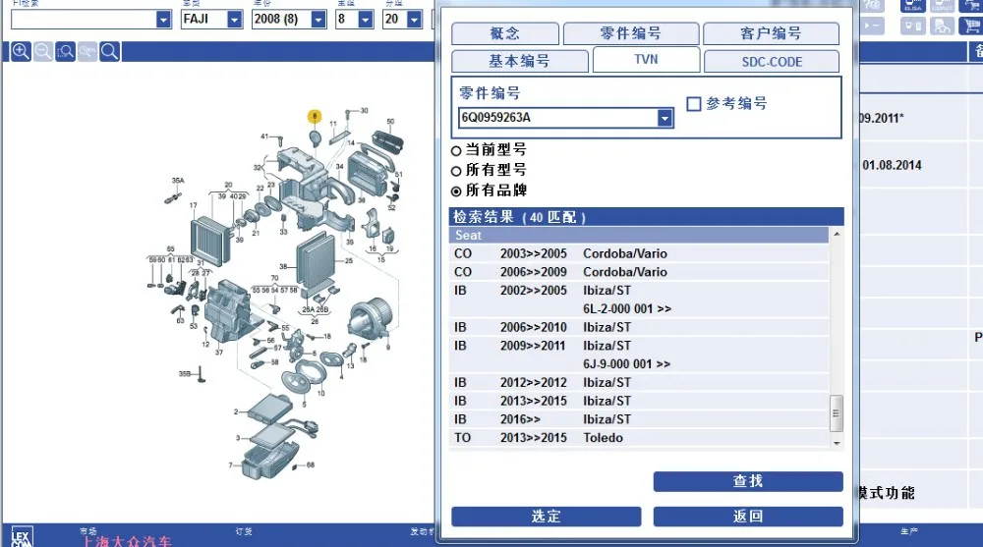Click the 选定 select button
The image size is (983, 547).
tap(546, 517)
